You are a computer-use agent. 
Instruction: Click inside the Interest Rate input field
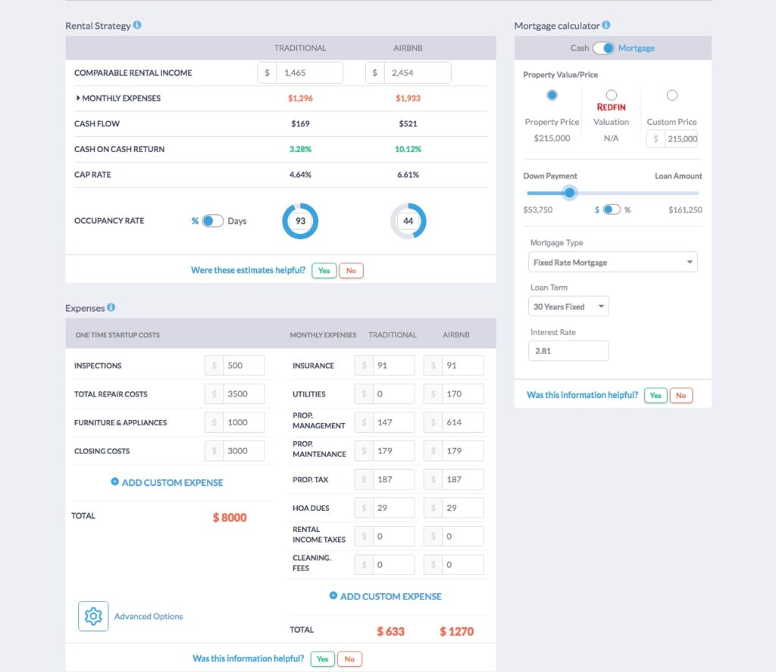click(568, 350)
